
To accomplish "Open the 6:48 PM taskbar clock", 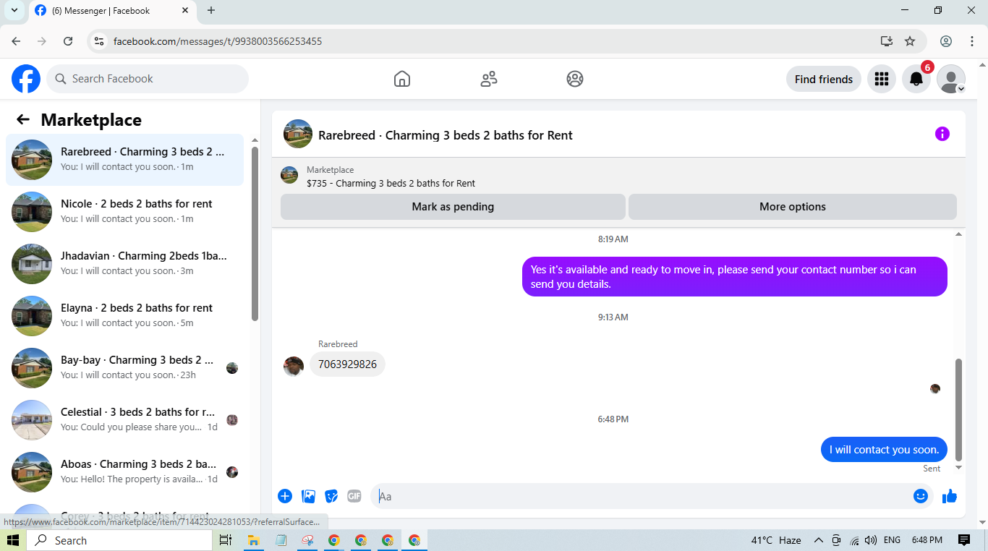I will pyautogui.click(x=927, y=540).
